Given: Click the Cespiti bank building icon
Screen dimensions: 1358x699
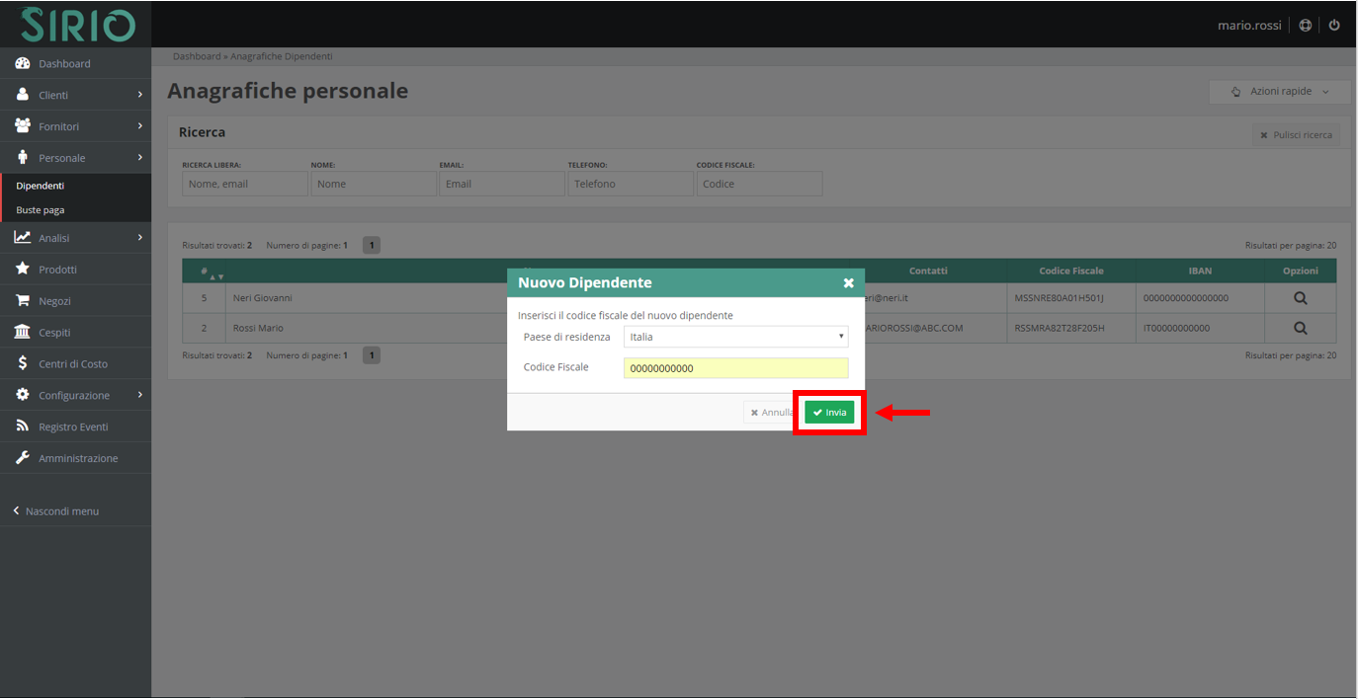Looking at the screenshot, I should (22, 332).
